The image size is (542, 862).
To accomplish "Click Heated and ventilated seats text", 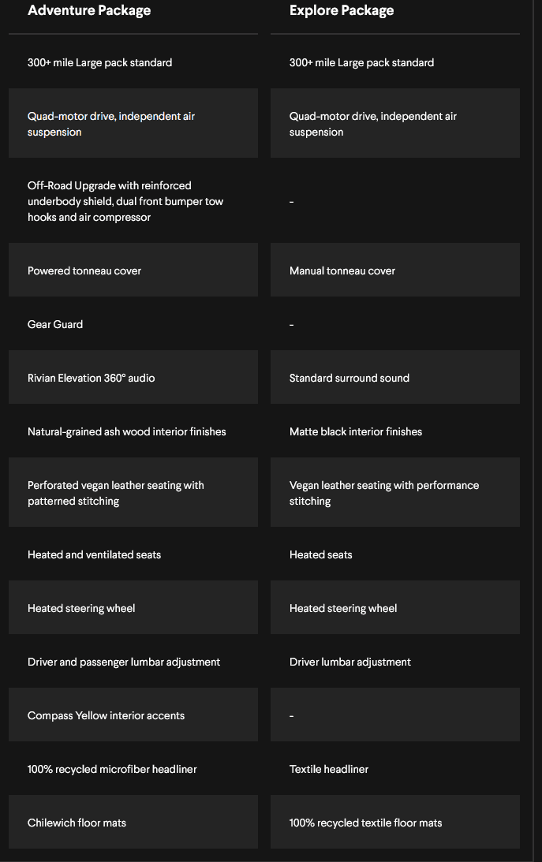I will pyautogui.click(x=94, y=554).
